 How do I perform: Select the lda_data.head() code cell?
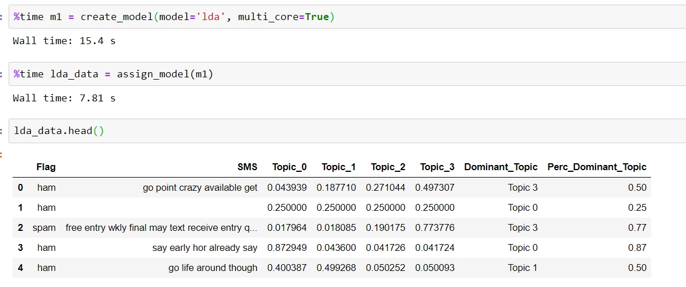(344, 131)
